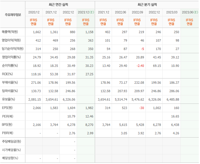This screenshot has width=200, height=164.
Task: Click ROE value 118.16
Action: (x=36, y=74)
